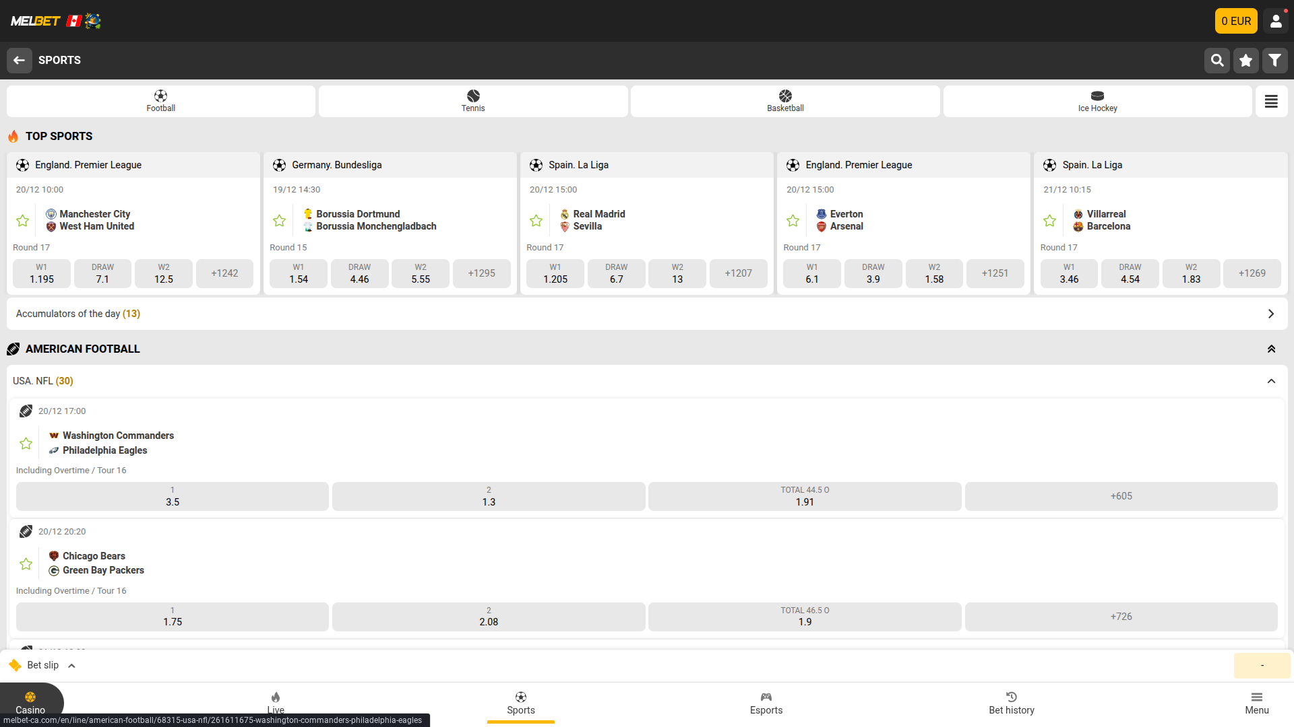Click the bet slip odds summary box
This screenshot has width=1294, height=727.
point(1262,665)
